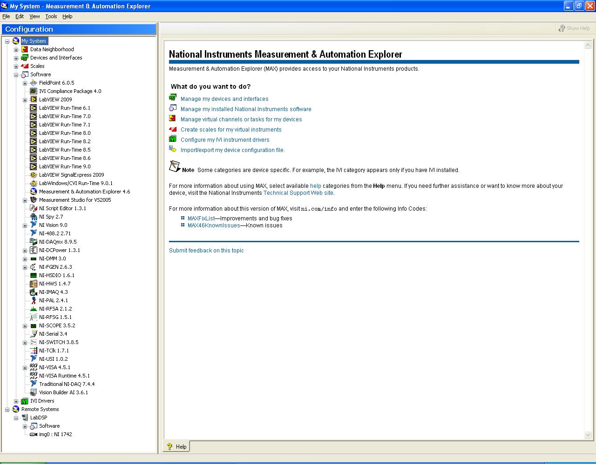Click the Software folder icon under My System
Image resolution: width=596 pixels, height=464 pixels.
(25, 74)
